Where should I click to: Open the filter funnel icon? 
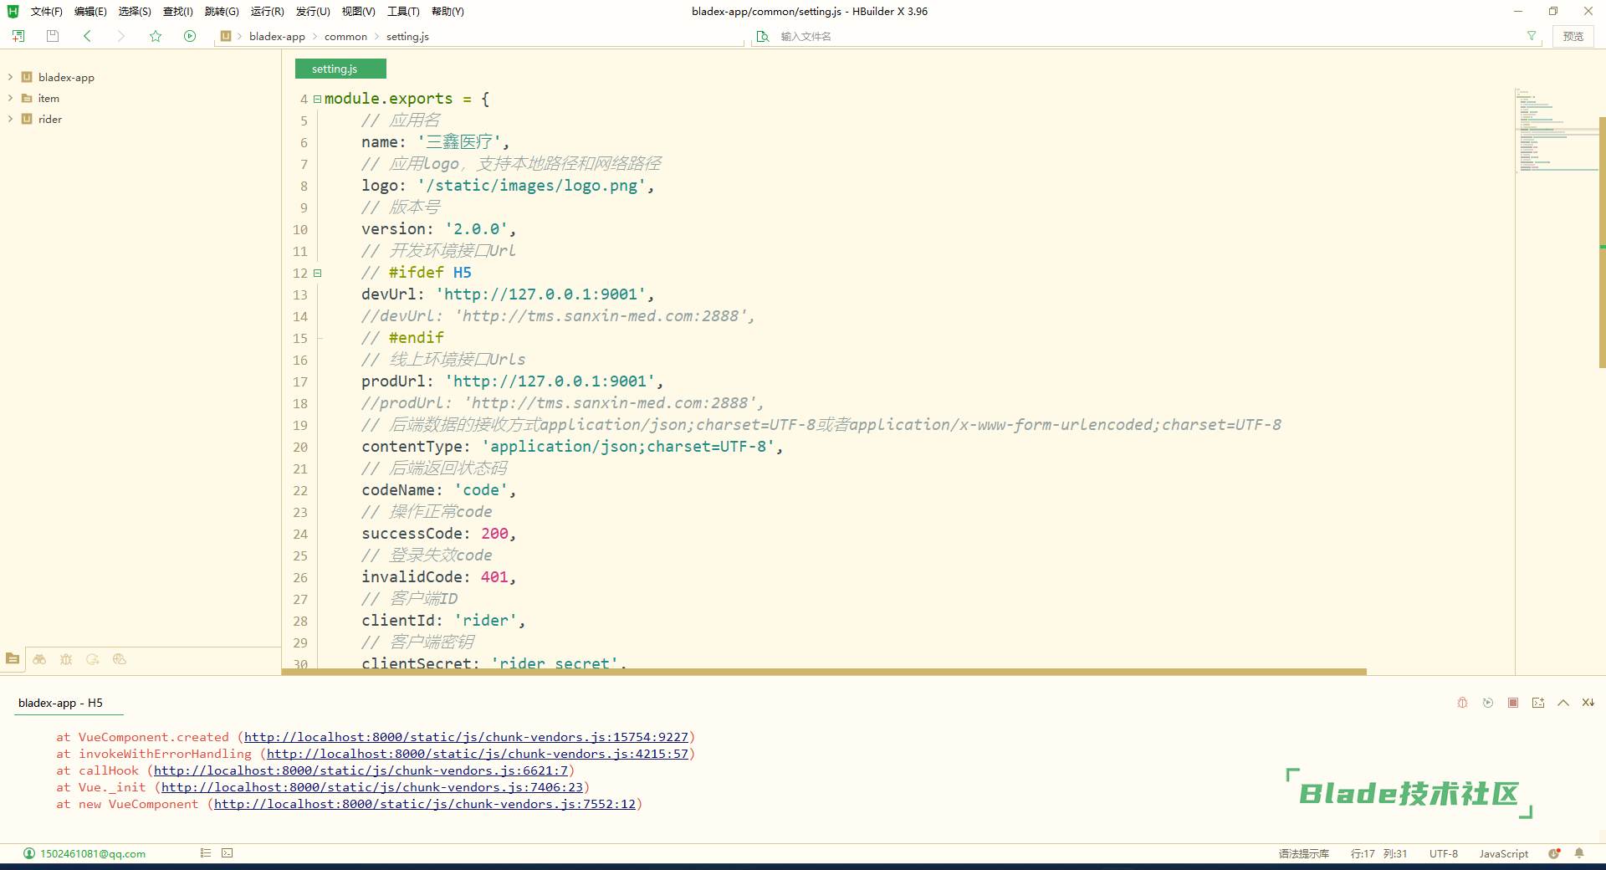tap(1532, 36)
